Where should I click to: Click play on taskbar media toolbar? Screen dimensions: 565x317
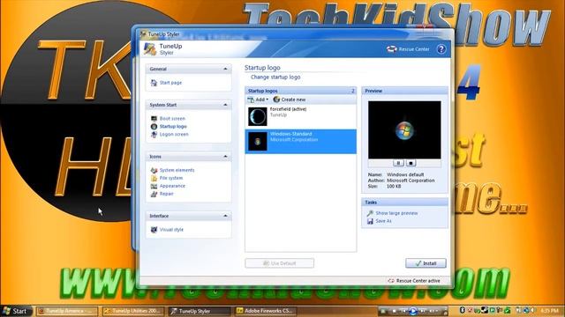coord(413,311)
